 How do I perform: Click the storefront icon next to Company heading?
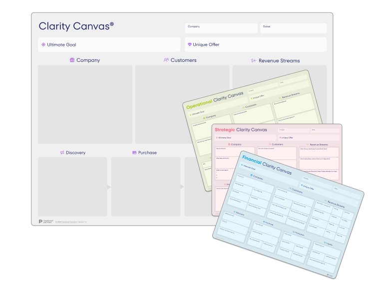click(72, 60)
